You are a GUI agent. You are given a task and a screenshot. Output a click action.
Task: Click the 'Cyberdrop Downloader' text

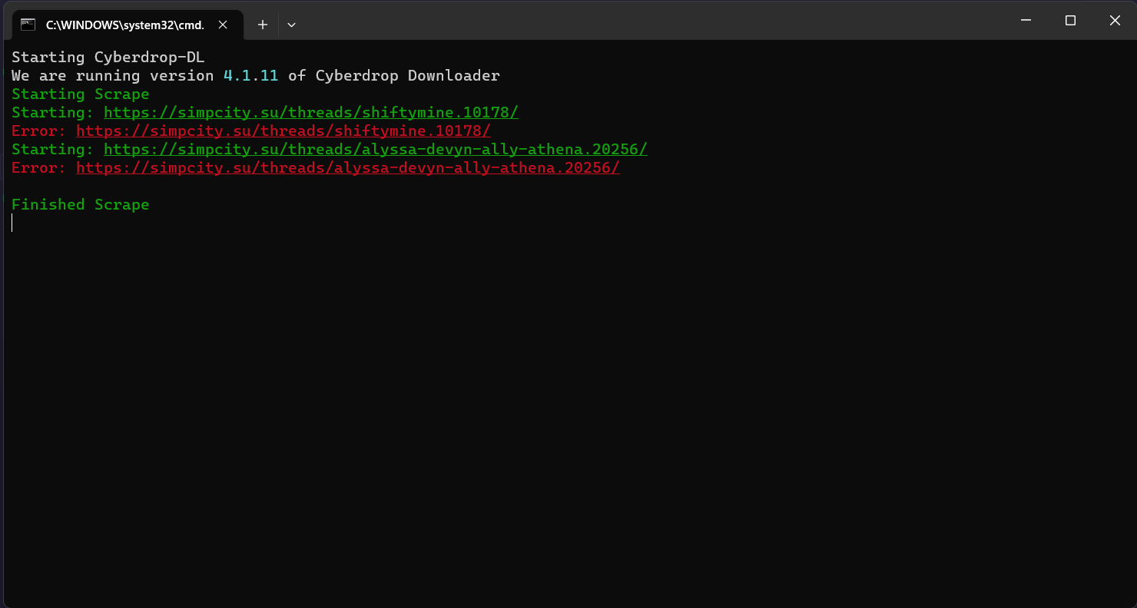[408, 75]
